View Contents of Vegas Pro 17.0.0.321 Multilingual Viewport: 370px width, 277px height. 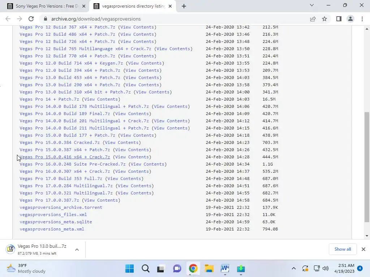(134, 193)
